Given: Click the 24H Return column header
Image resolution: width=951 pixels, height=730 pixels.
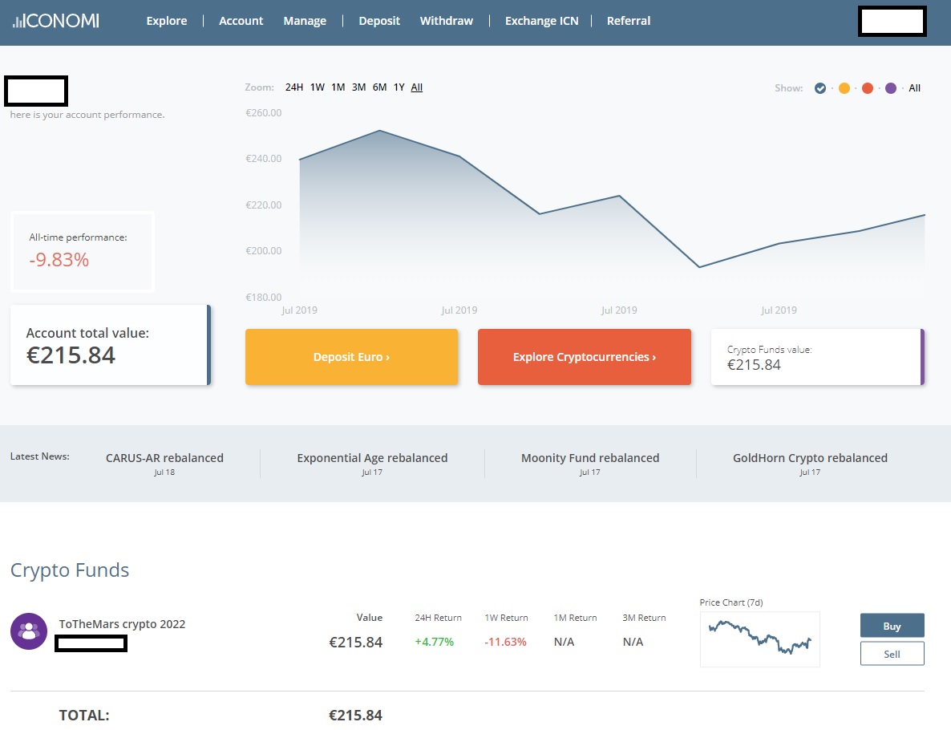Looking at the screenshot, I should 438,618.
